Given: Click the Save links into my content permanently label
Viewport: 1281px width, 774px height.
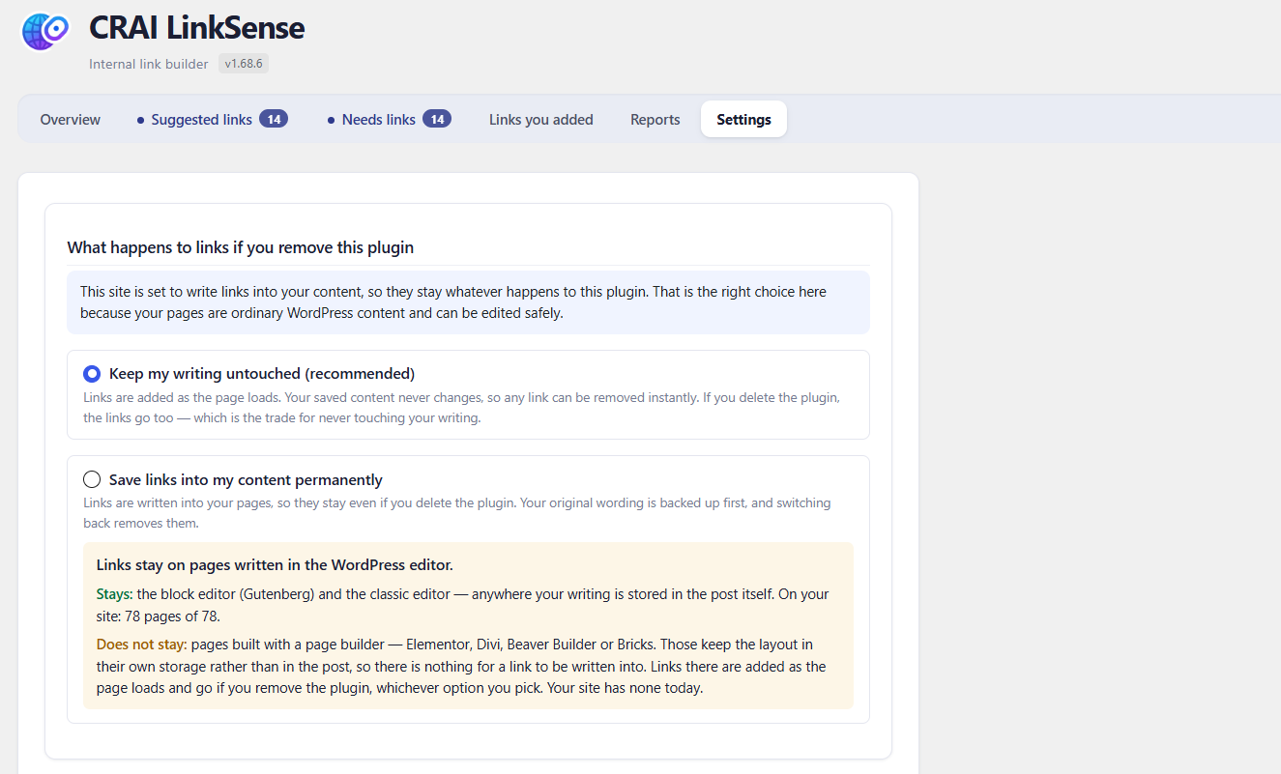Looking at the screenshot, I should [246, 479].
